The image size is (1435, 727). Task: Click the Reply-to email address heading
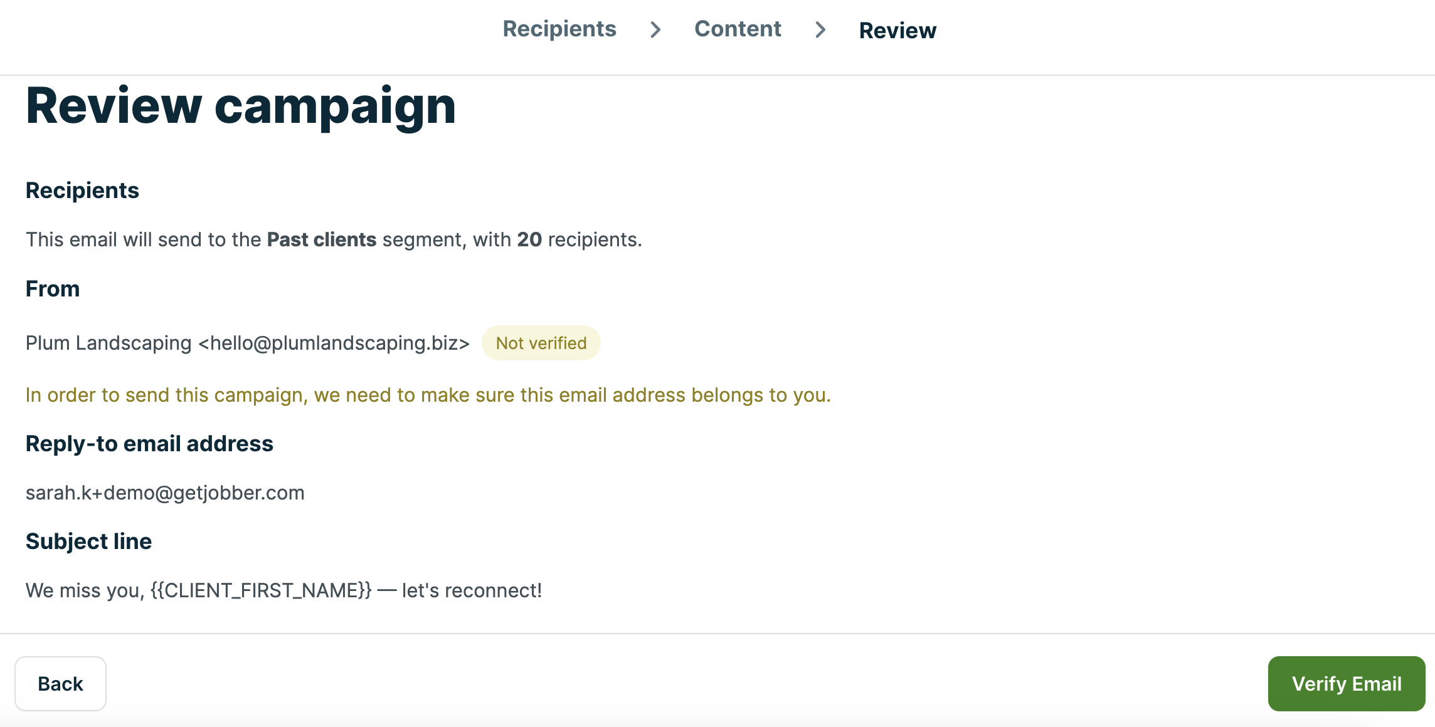coord(149,444)
